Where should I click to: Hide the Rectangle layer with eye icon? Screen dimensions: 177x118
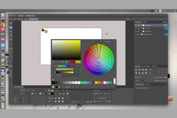[x=136, y=31]
